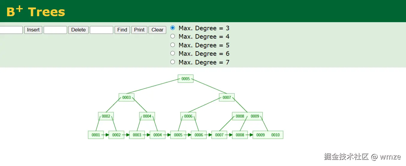Click the bottom-row leaf node 0004
Viewport: 406px width, 166px height.
click(157, 135)
